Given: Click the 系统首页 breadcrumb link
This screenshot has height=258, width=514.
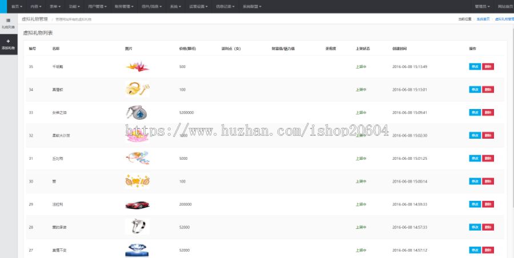Looking at the screenshot, I should tap(483, 19).
